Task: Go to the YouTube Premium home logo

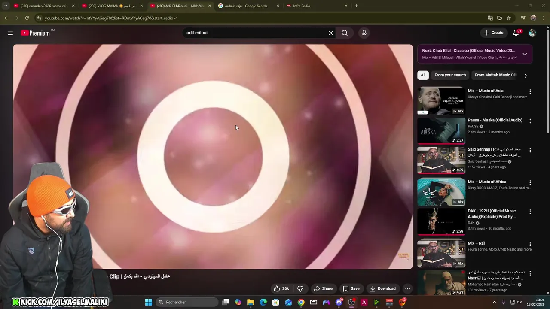Action: [35, 33]
